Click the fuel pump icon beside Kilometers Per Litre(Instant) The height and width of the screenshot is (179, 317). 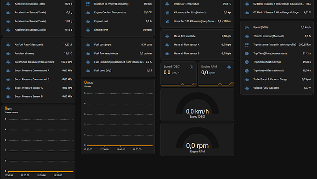pos(167,12)
